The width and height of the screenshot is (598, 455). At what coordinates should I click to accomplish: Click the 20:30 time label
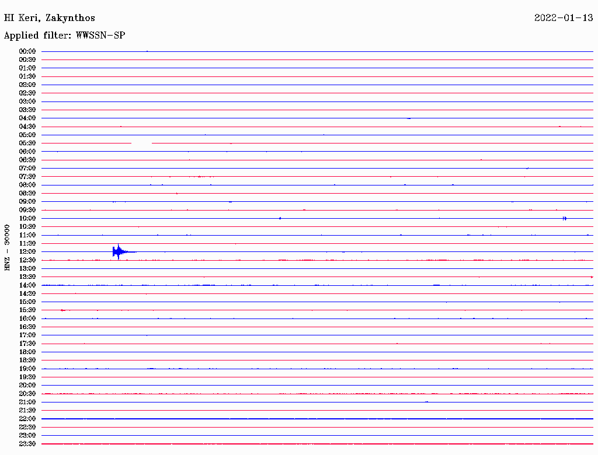tap(27, 394)
